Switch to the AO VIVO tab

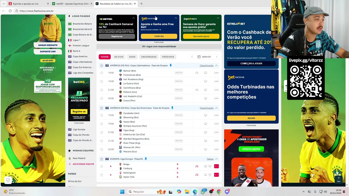coord(119,57)
